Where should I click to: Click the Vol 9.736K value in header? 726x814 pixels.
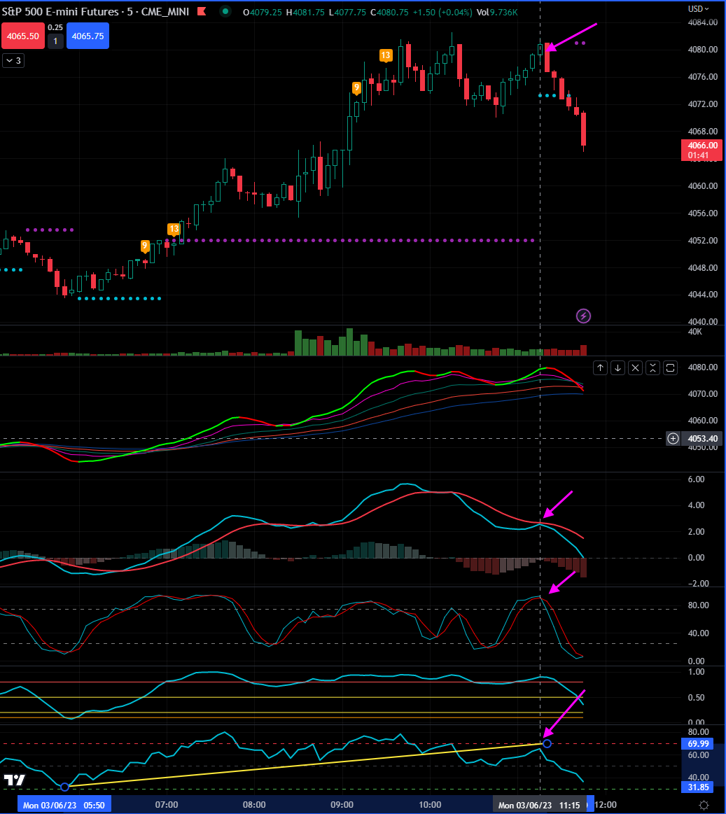tap(497, 12)
